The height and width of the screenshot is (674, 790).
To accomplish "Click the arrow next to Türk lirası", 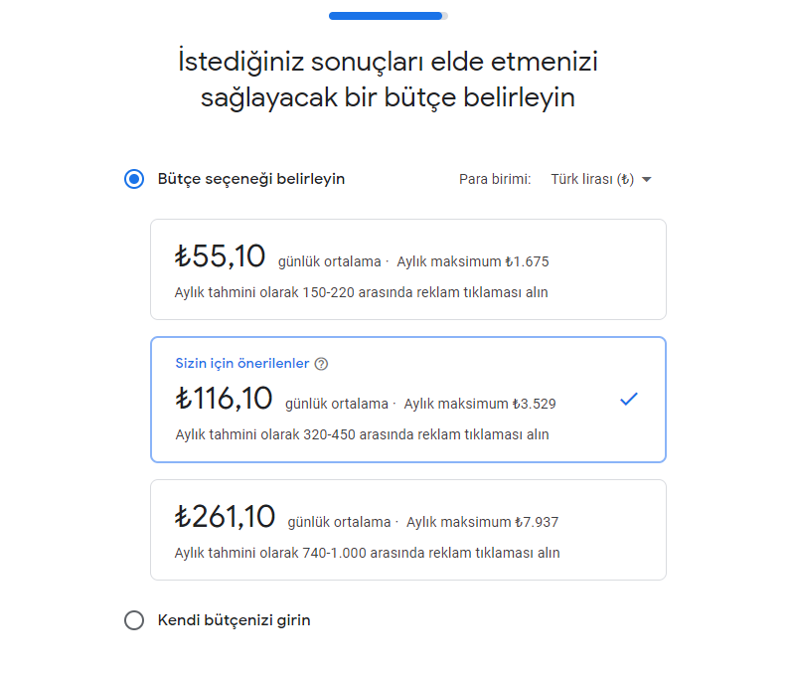I will [647, 180].
